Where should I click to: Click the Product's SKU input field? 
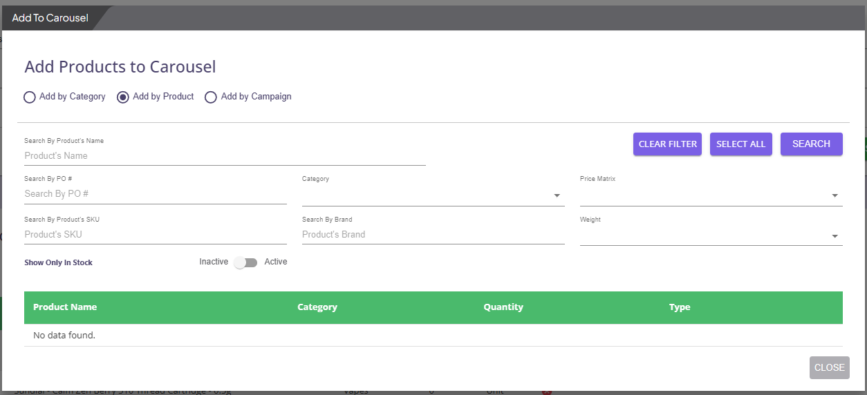(155, 235)
